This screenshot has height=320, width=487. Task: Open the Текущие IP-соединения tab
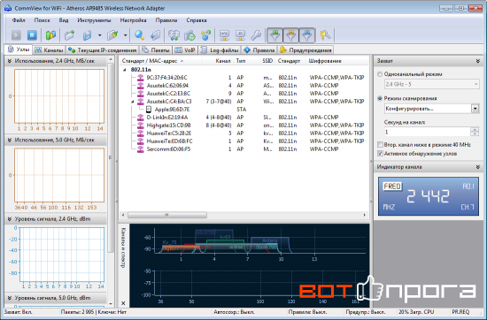(103, 50)
